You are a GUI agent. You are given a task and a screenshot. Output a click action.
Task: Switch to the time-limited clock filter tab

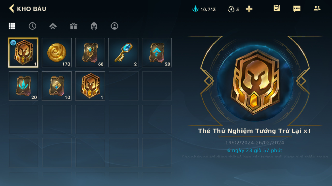pyautogui.click(x=32, y=26)
